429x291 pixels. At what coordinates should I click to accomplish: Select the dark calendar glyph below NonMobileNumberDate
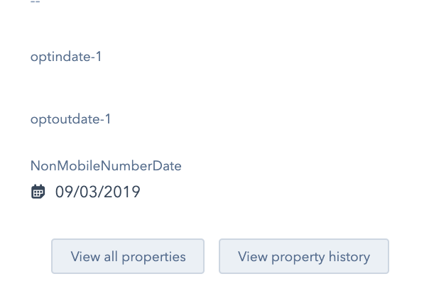coord(38,192)
